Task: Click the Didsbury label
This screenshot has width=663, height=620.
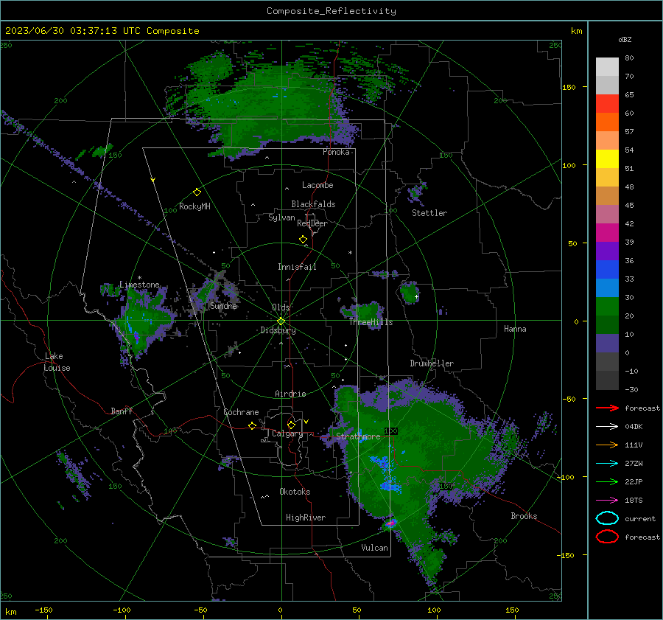Action: point(278,330)
